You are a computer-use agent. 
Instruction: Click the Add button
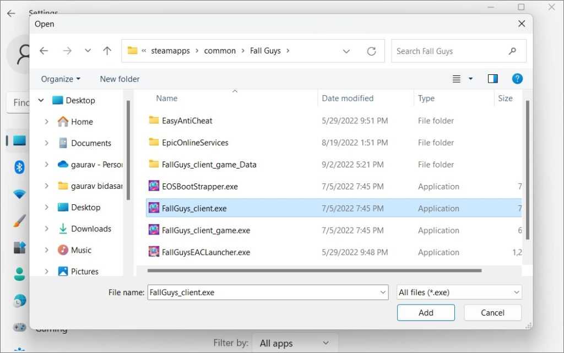coord(426,313)
